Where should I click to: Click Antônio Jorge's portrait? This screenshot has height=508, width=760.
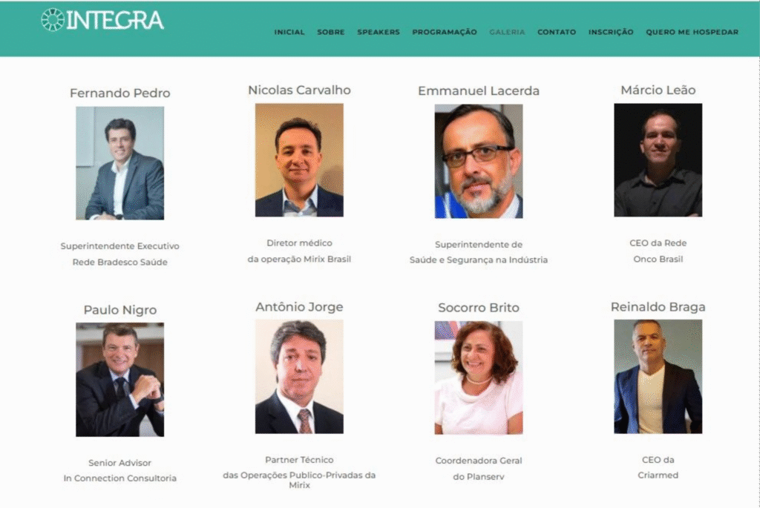point(299,376)
